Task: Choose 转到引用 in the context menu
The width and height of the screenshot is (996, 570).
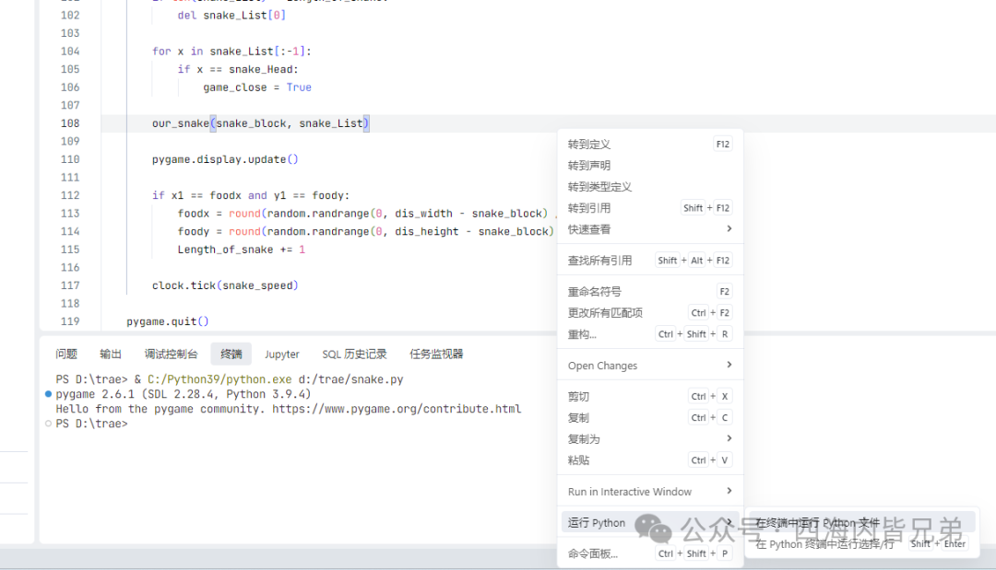Action: [650, 208]
